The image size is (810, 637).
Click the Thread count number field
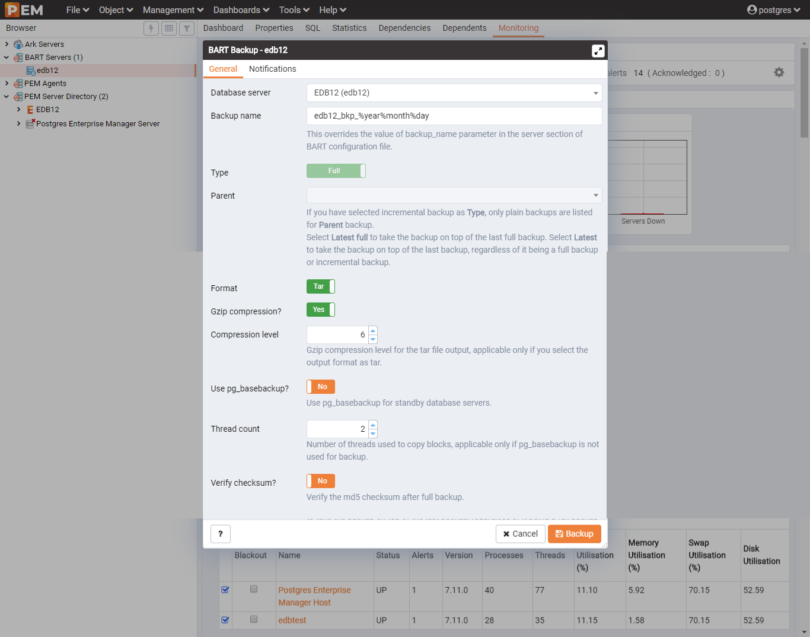pos(337,429)
